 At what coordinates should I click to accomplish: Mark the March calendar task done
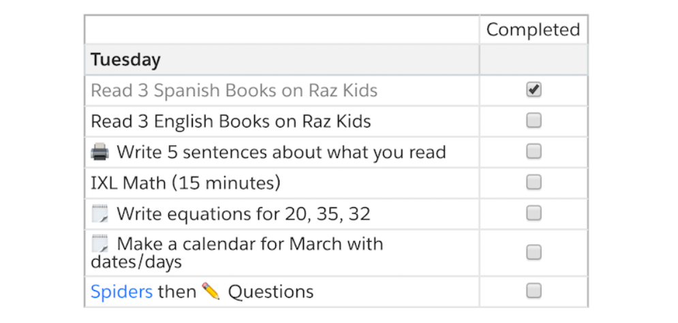[x=534, y=252]
